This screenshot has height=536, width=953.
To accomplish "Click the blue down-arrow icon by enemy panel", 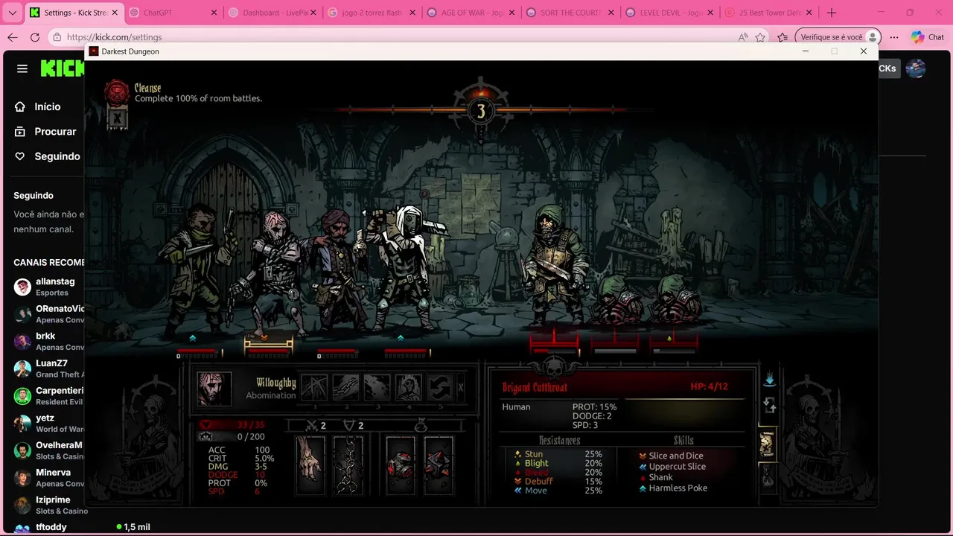I will [770, 380].
